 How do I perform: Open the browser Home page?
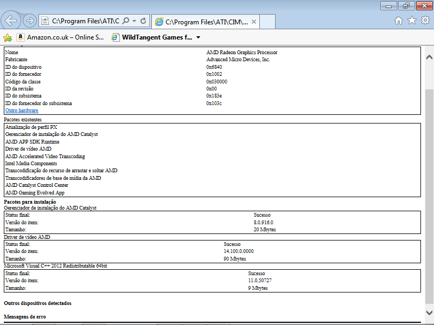tap(399, 21)
